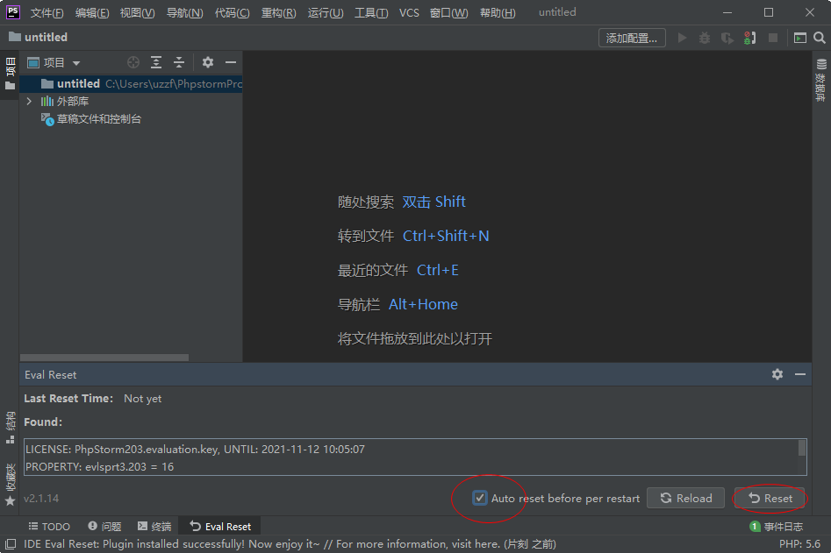The width and height of the screenshot is (831, 553).
Task: Open the 问题 tool window tab
Action: point(105,527)
